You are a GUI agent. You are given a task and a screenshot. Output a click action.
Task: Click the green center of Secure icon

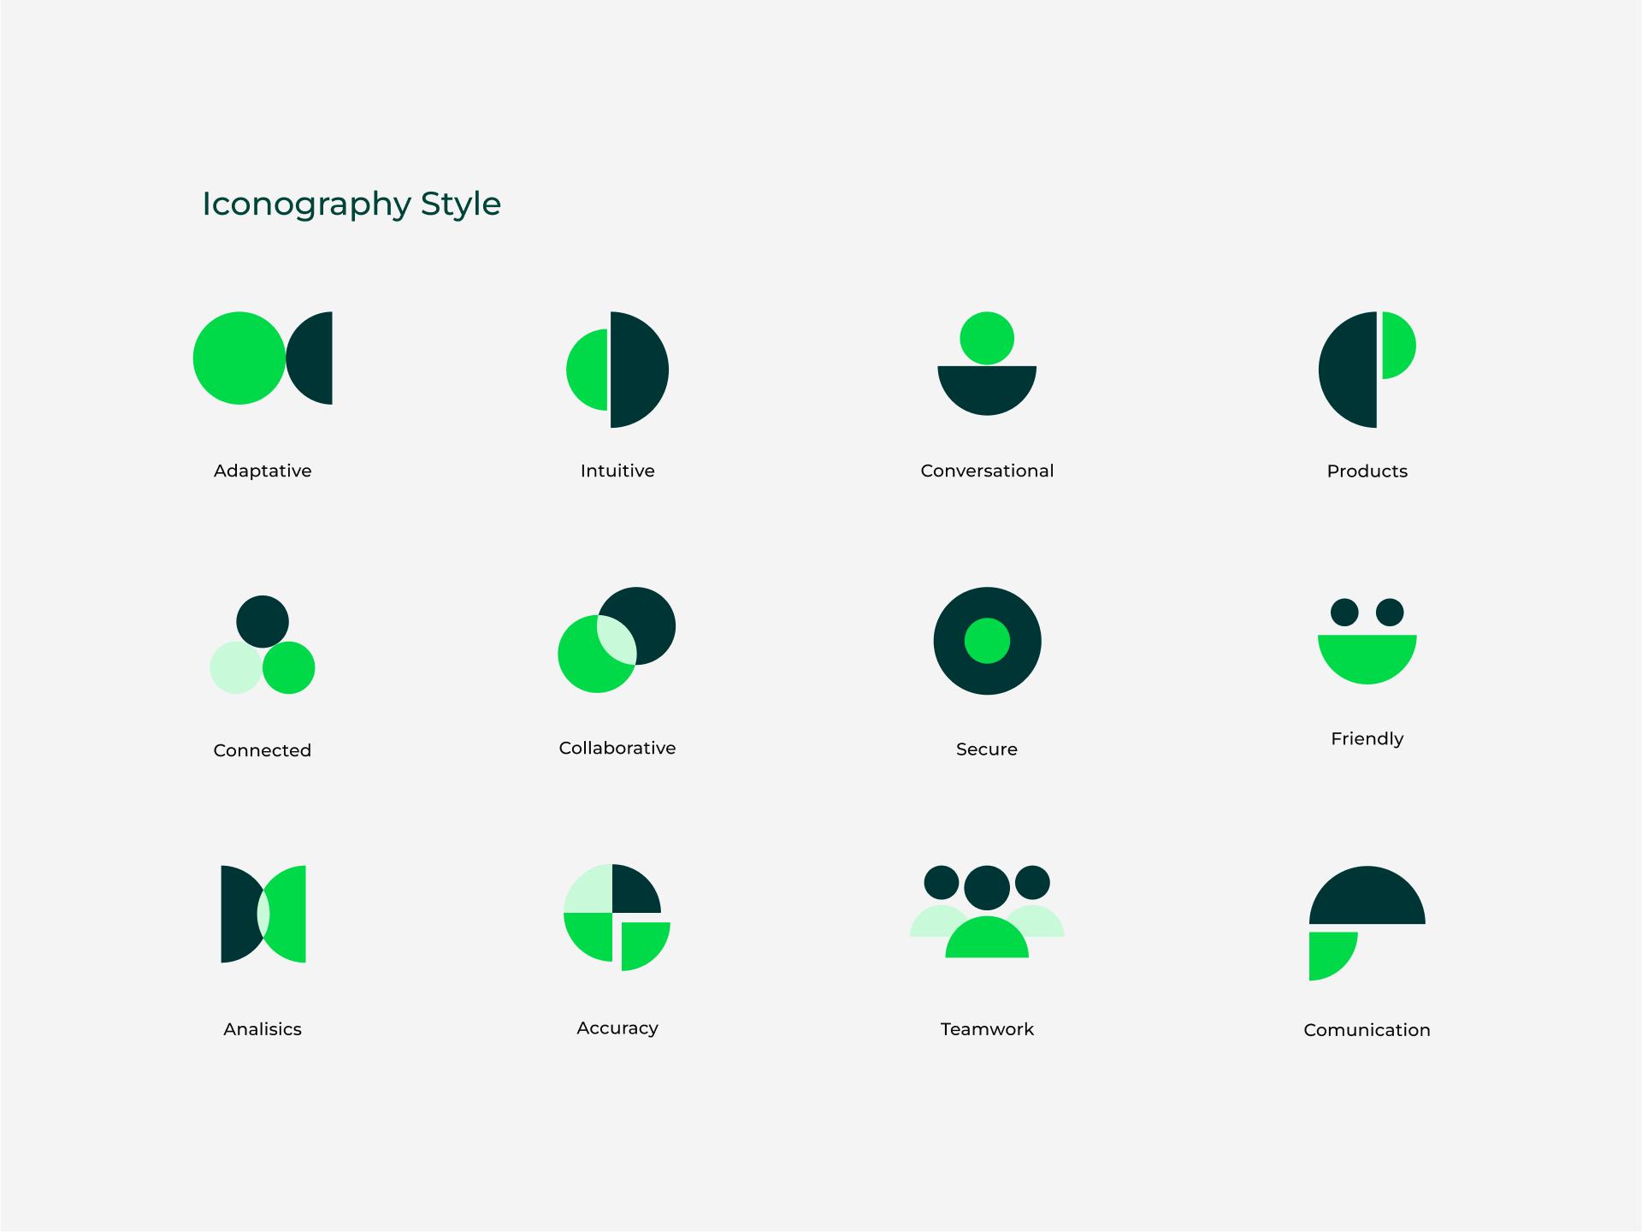pos(987,641)
